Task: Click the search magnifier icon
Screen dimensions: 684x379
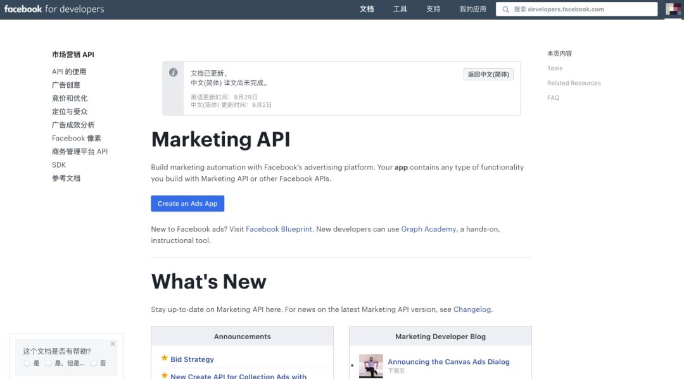Action: click(x=505, y=9)
